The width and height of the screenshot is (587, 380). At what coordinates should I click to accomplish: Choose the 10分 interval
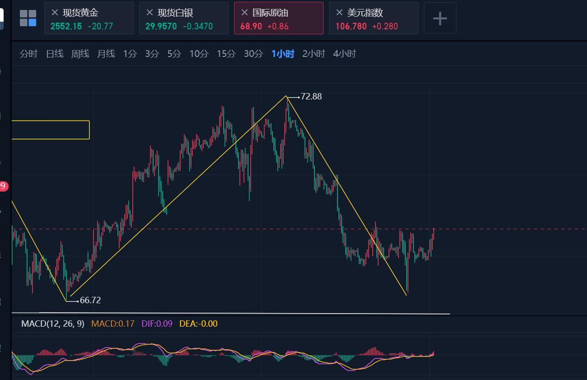click(199, 54)
